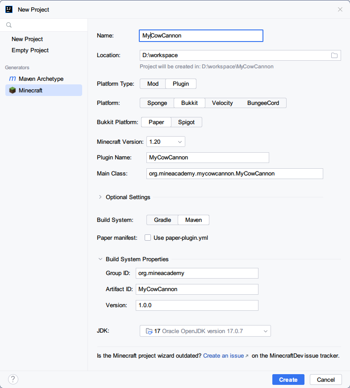The height and width of the screenshot is (388, 350).
Task: Click the Minecraft grass block icon
Action: pyautogui.click(x=12, y=90)
